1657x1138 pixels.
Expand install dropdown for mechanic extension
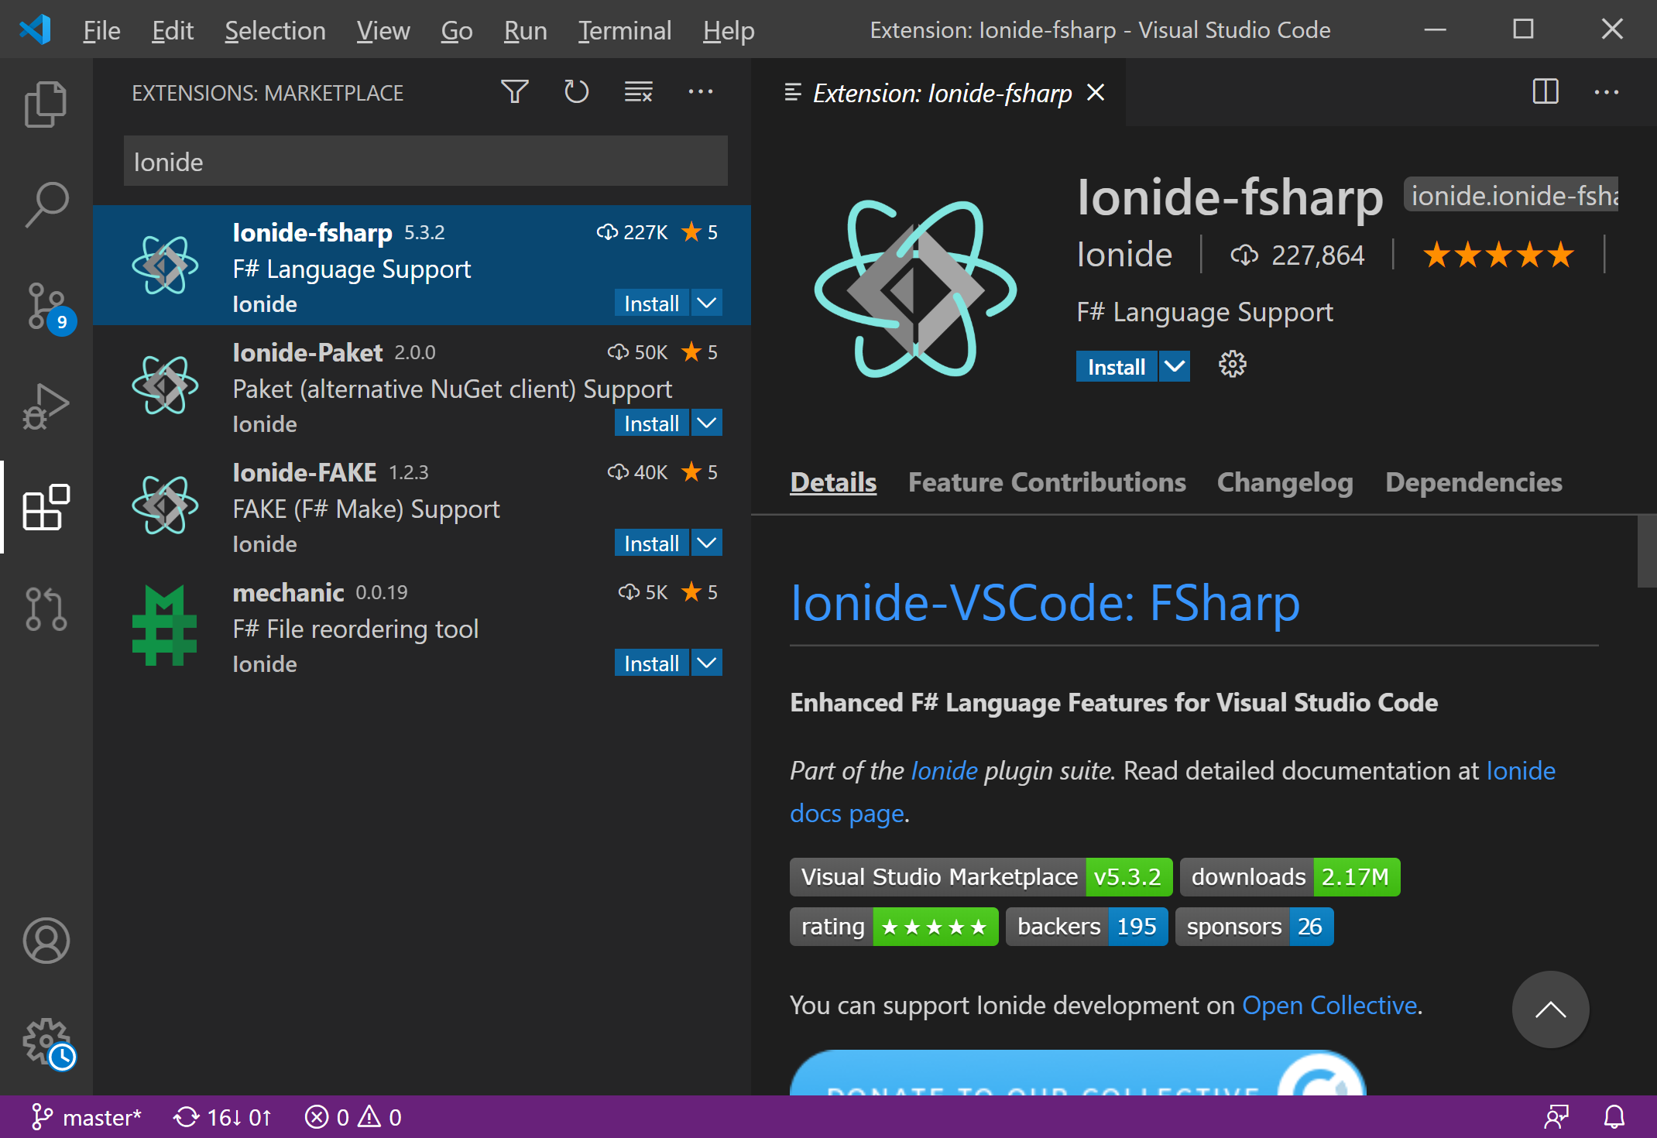tap(706, 663)
